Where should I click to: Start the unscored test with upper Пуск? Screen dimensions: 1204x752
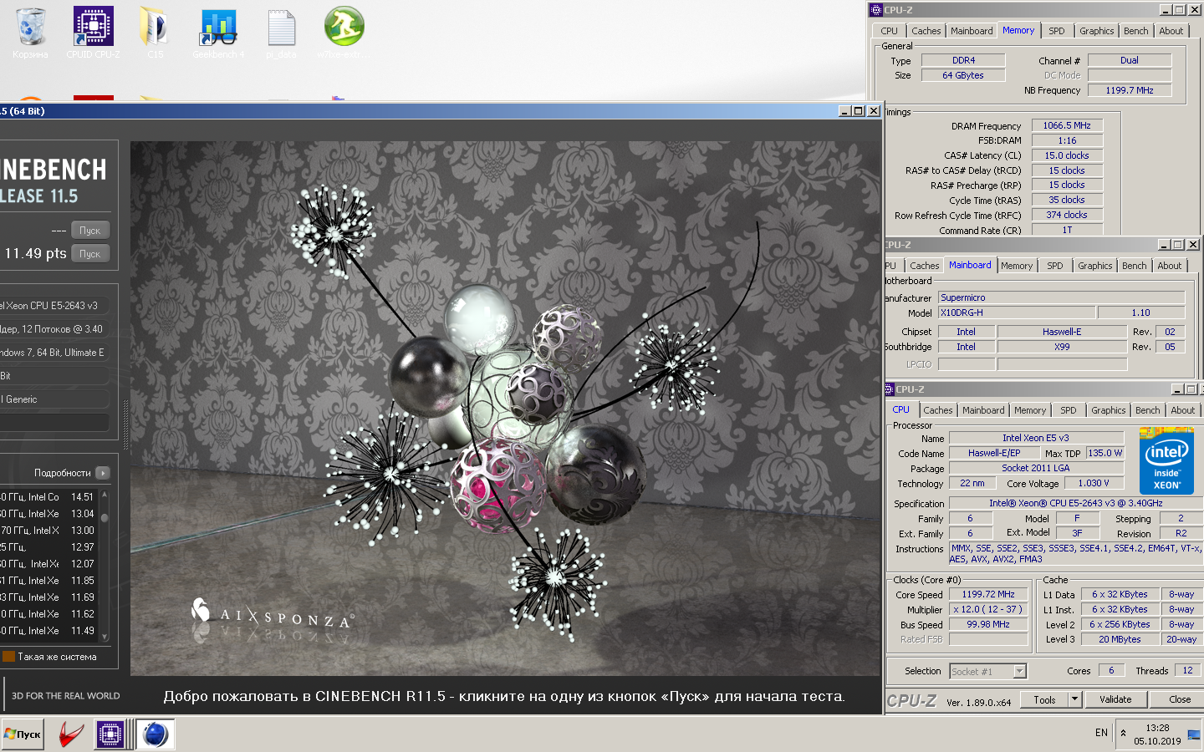90,230
